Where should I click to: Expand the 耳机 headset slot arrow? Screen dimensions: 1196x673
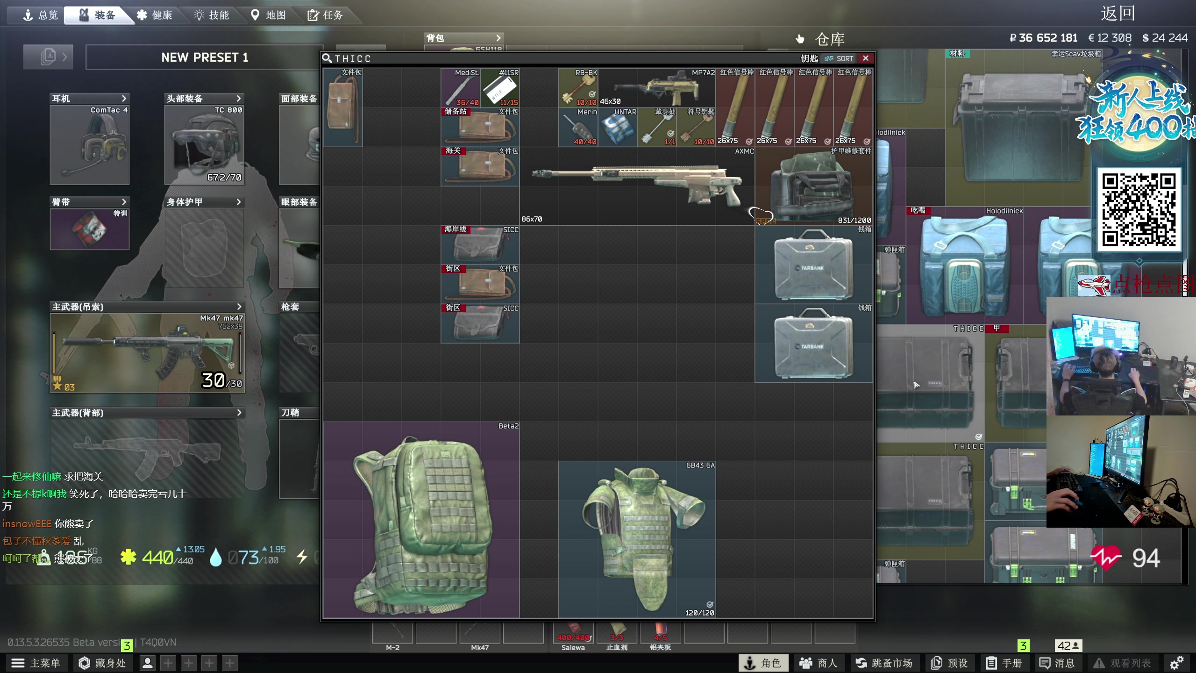click(124, 99)
